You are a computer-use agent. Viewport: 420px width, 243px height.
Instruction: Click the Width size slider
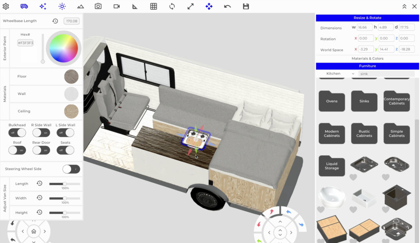64,198
